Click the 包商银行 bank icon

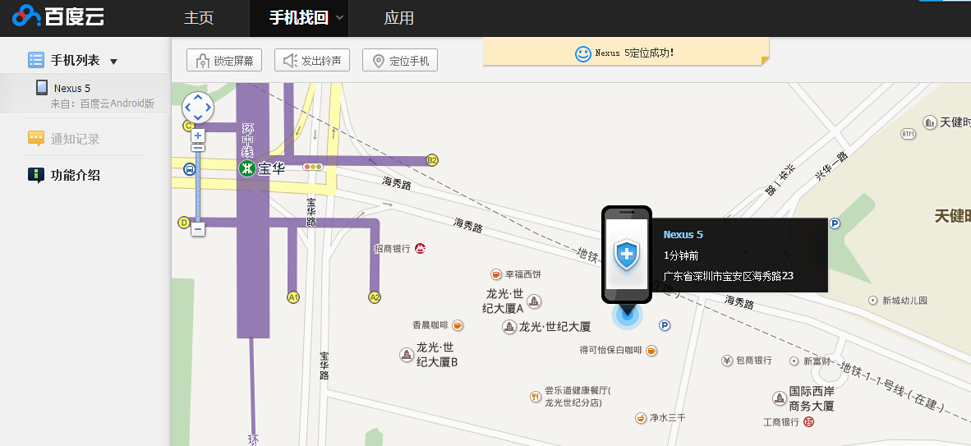tap(727, 361)
